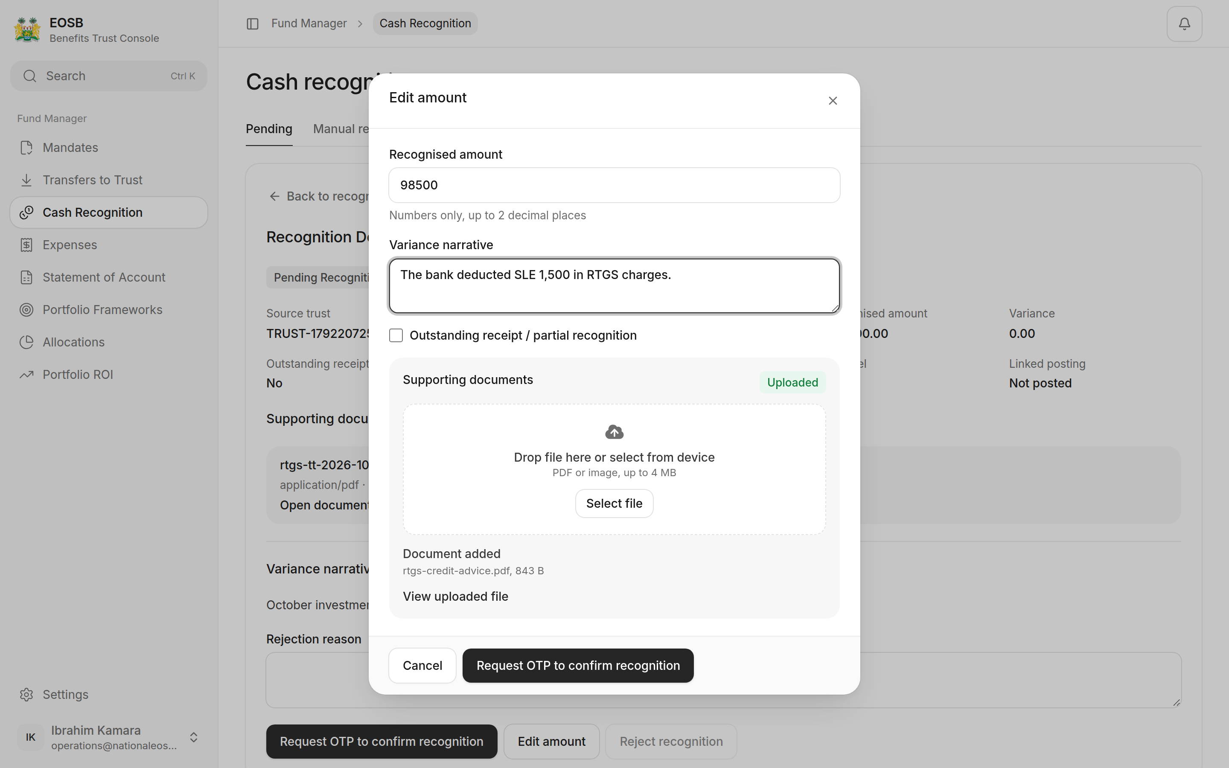Viewport: 1229px width, 768px height.
Task: Click the cloud upload icon in the dropzone
Action: coord(614,432)
